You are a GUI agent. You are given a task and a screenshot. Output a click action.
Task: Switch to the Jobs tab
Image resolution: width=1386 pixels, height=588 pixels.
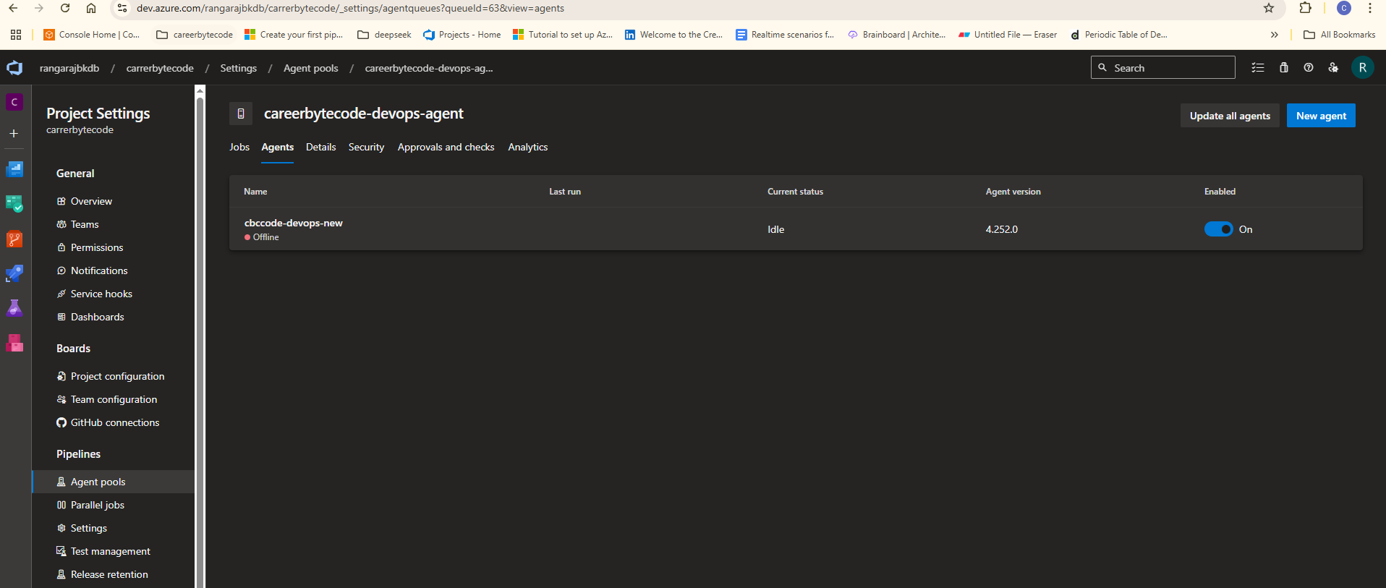[239, 147]
